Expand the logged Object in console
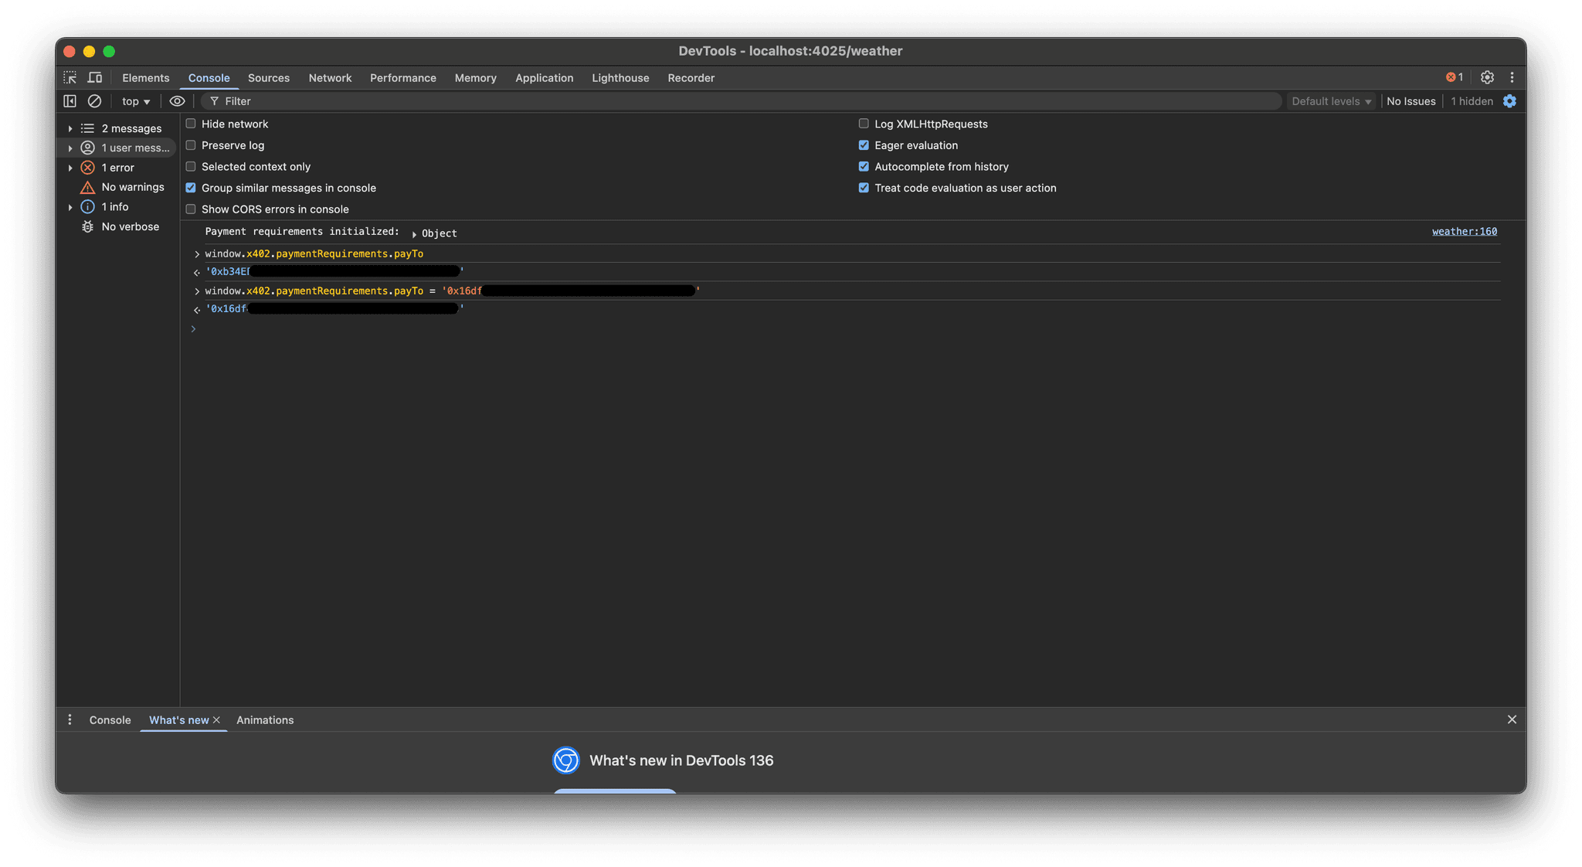 (415, 233)
